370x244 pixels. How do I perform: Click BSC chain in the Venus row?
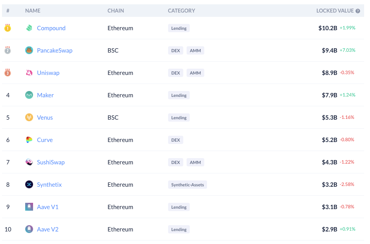tap(113, 117)
